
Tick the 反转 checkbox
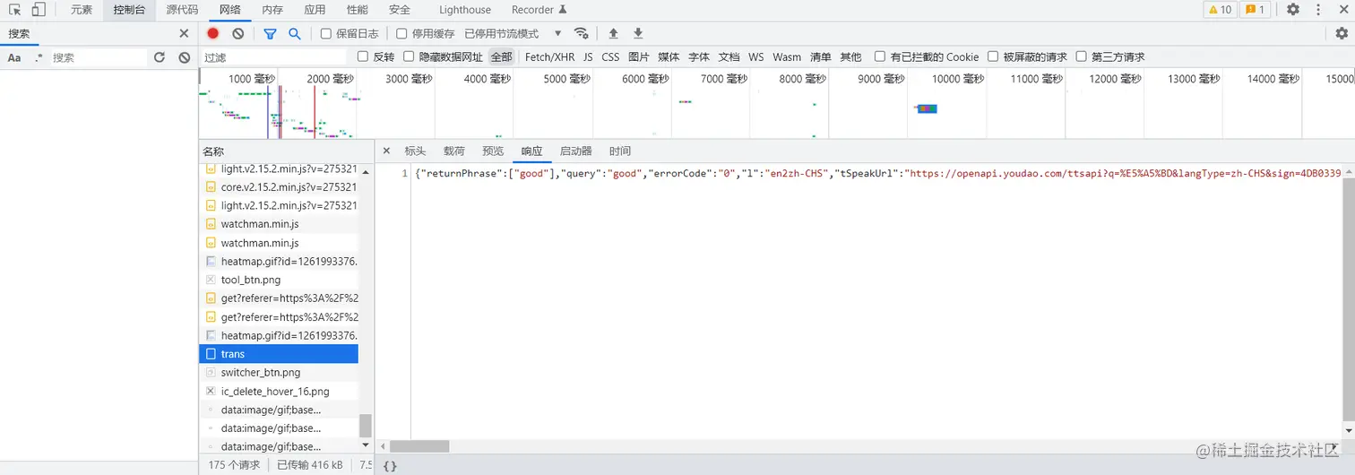pyautogui.click(x=363, y=56)
